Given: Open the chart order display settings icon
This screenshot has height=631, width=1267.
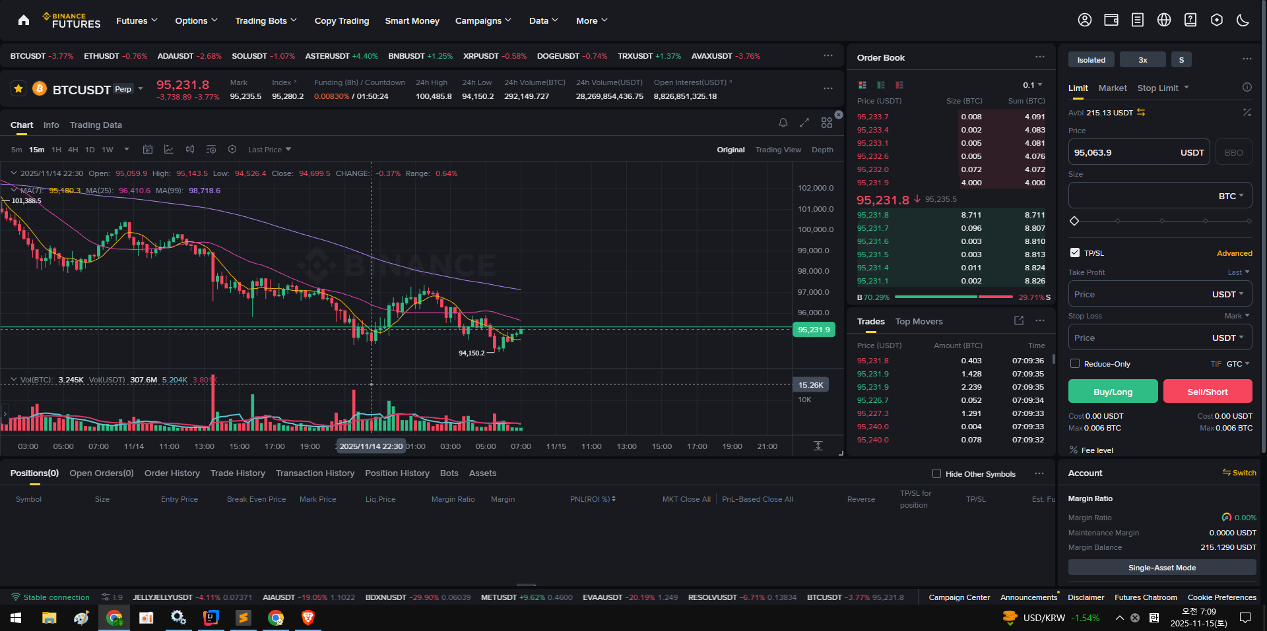Looking at the screenshot, I should click(211, 150).
